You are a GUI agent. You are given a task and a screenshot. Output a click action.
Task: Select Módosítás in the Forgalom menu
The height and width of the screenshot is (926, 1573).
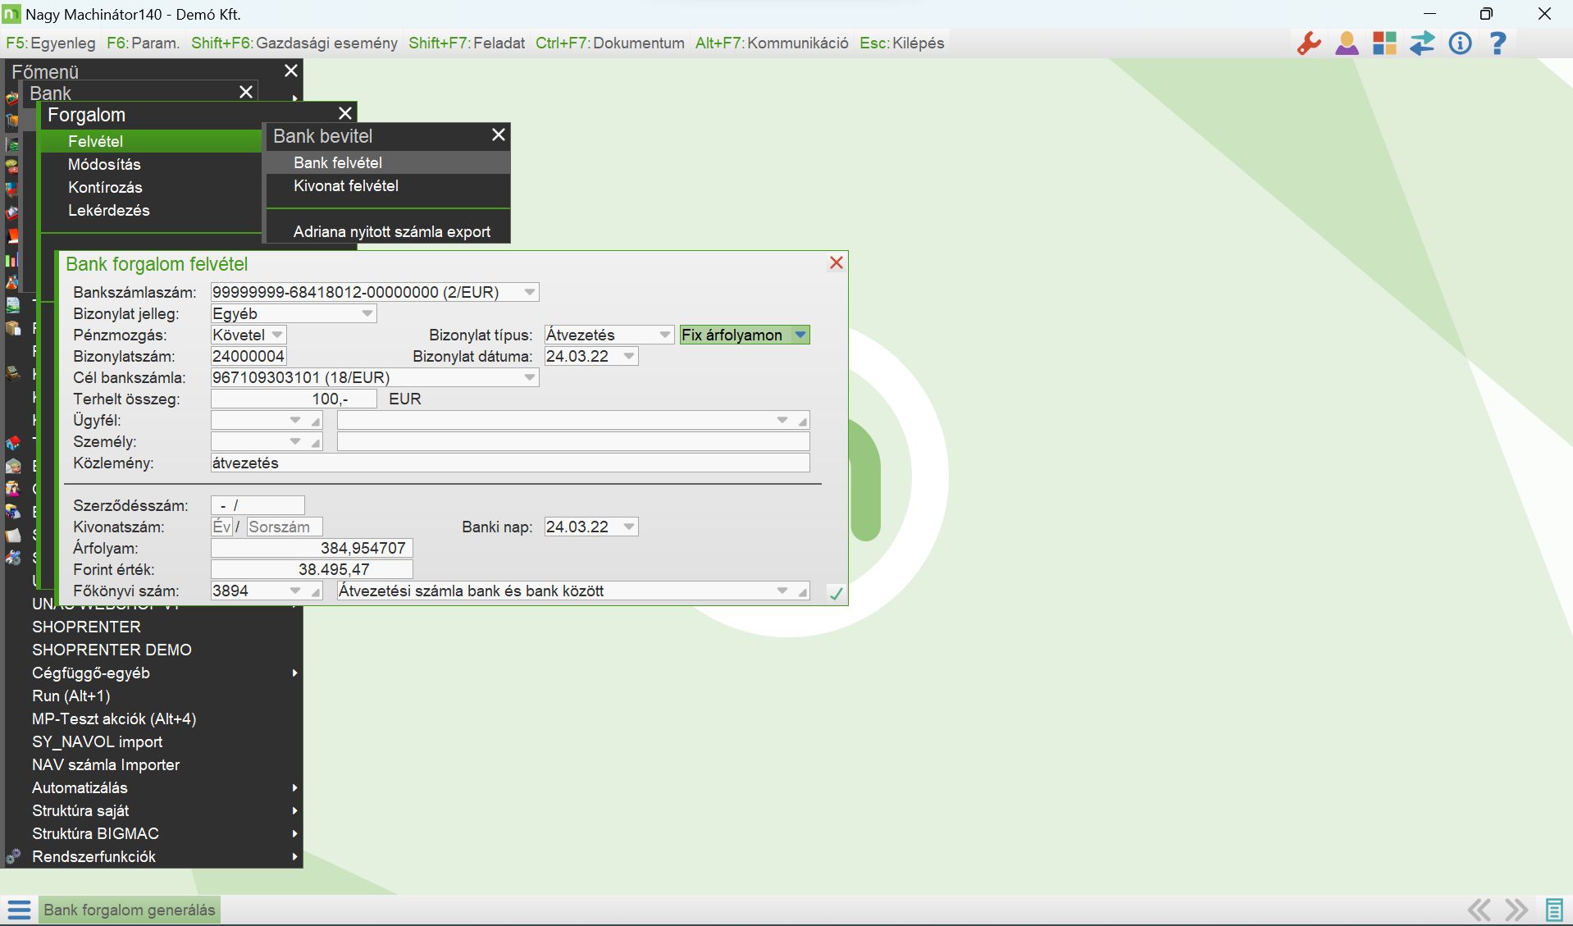click(x=152, y=164)
